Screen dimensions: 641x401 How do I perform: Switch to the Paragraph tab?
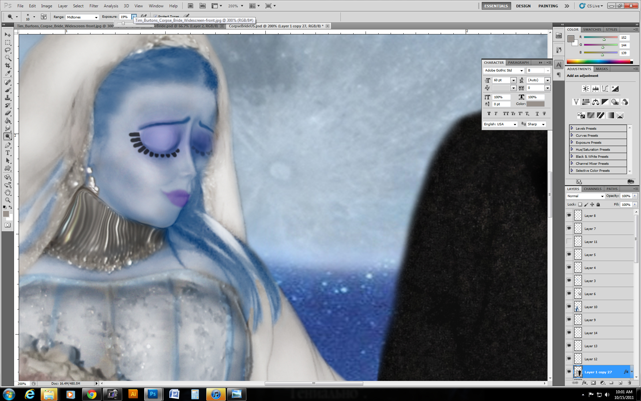[518, 62]
